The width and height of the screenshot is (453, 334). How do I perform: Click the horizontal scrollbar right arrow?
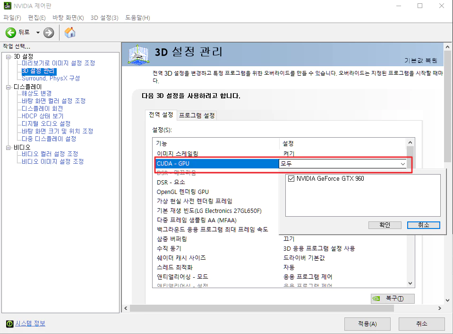coord(440,308)
